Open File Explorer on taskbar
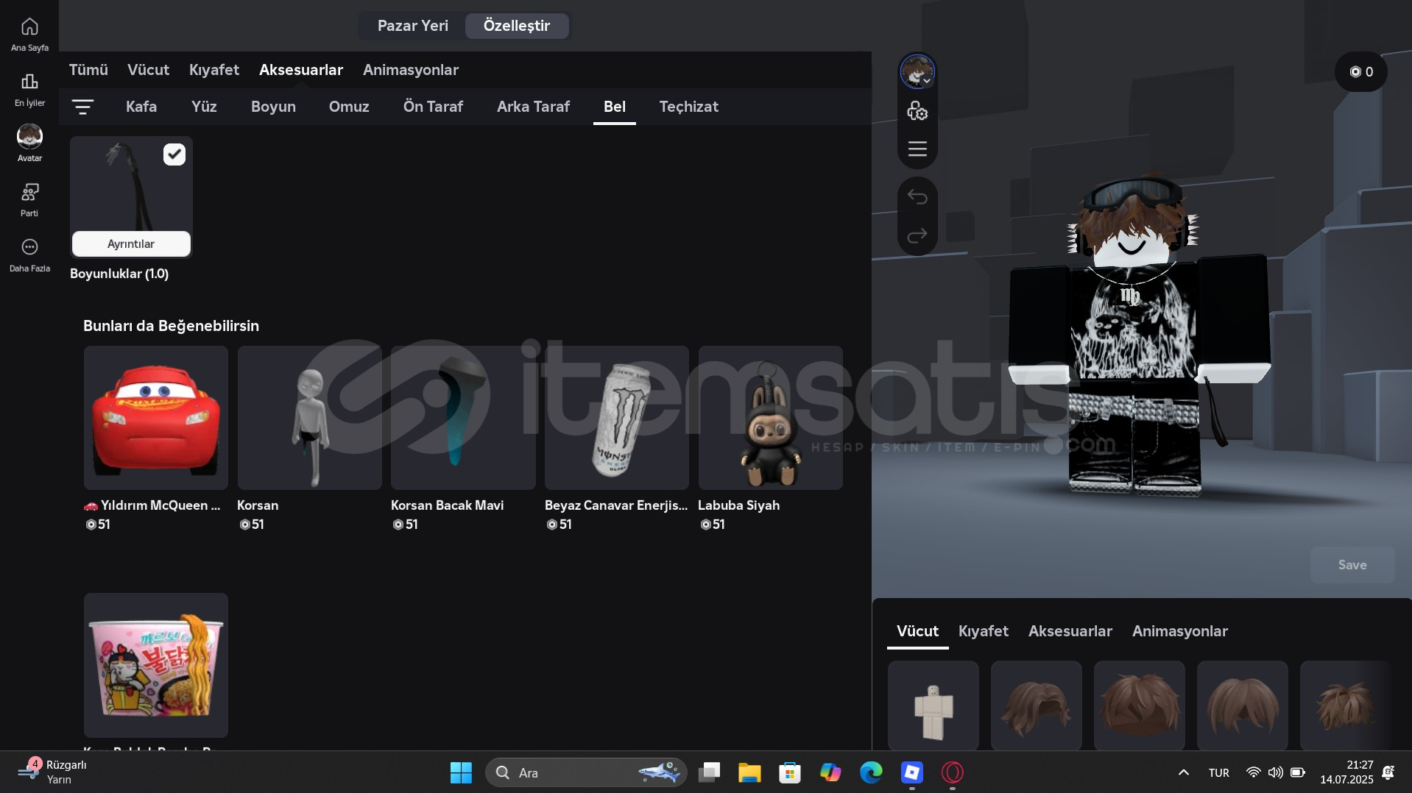This screenshot has height=793, width=1412. coord(749,772)
